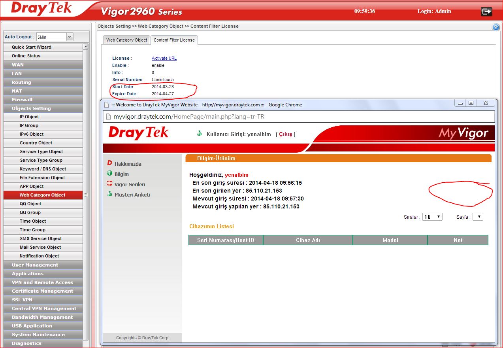The image size is (503, 348).
Task: Select the Content Filter License tab
Action: (174, 40)
